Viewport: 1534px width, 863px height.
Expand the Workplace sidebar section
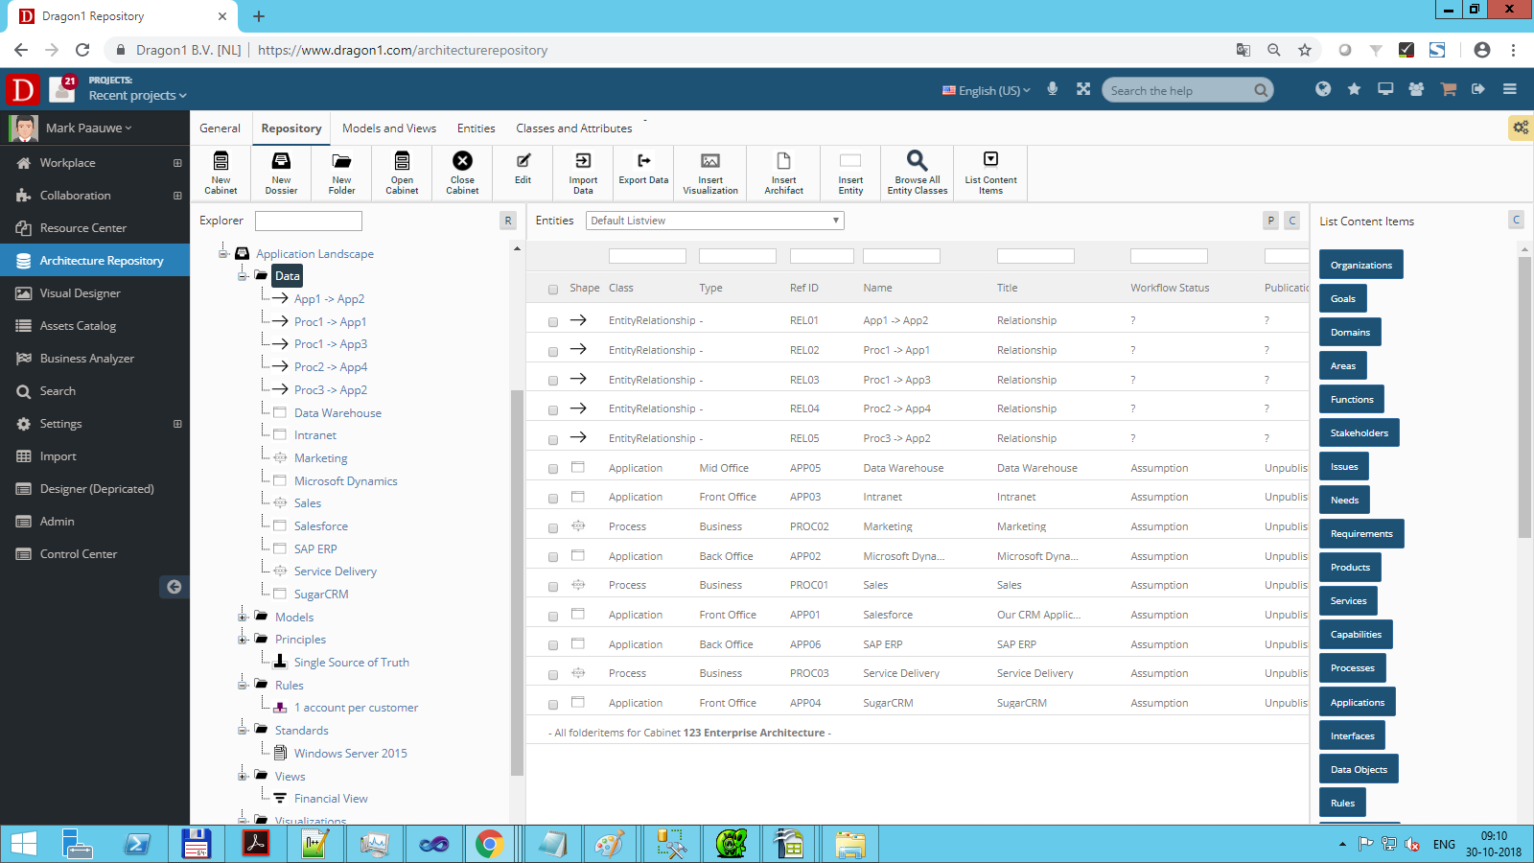[177, 163]
